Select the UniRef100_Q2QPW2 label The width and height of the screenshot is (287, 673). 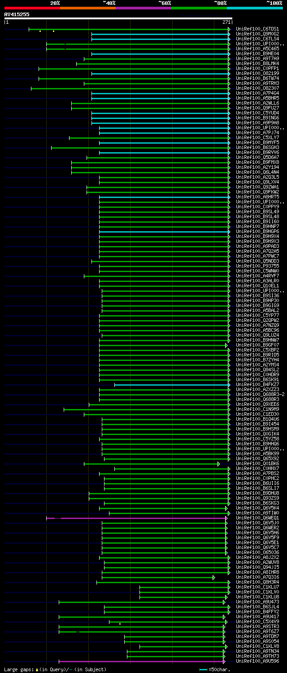[257, 321]
